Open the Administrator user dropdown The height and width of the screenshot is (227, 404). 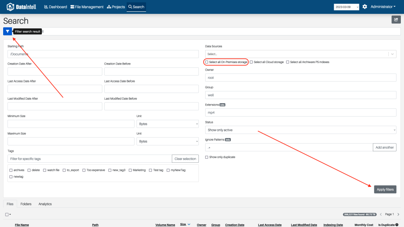click(383, 7)
